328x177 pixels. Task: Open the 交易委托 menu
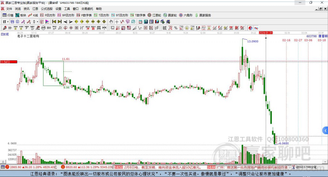point(87,9)
